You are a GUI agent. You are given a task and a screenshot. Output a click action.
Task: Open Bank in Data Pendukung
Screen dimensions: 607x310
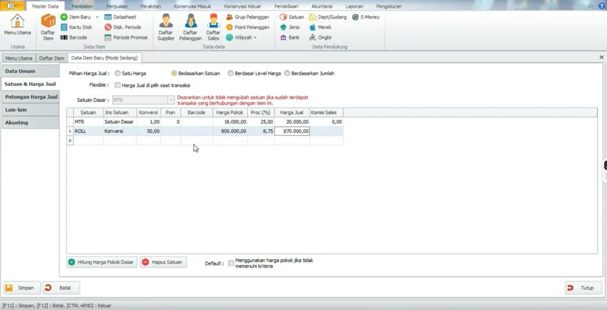pyautogui.click(x=289, y=37)
